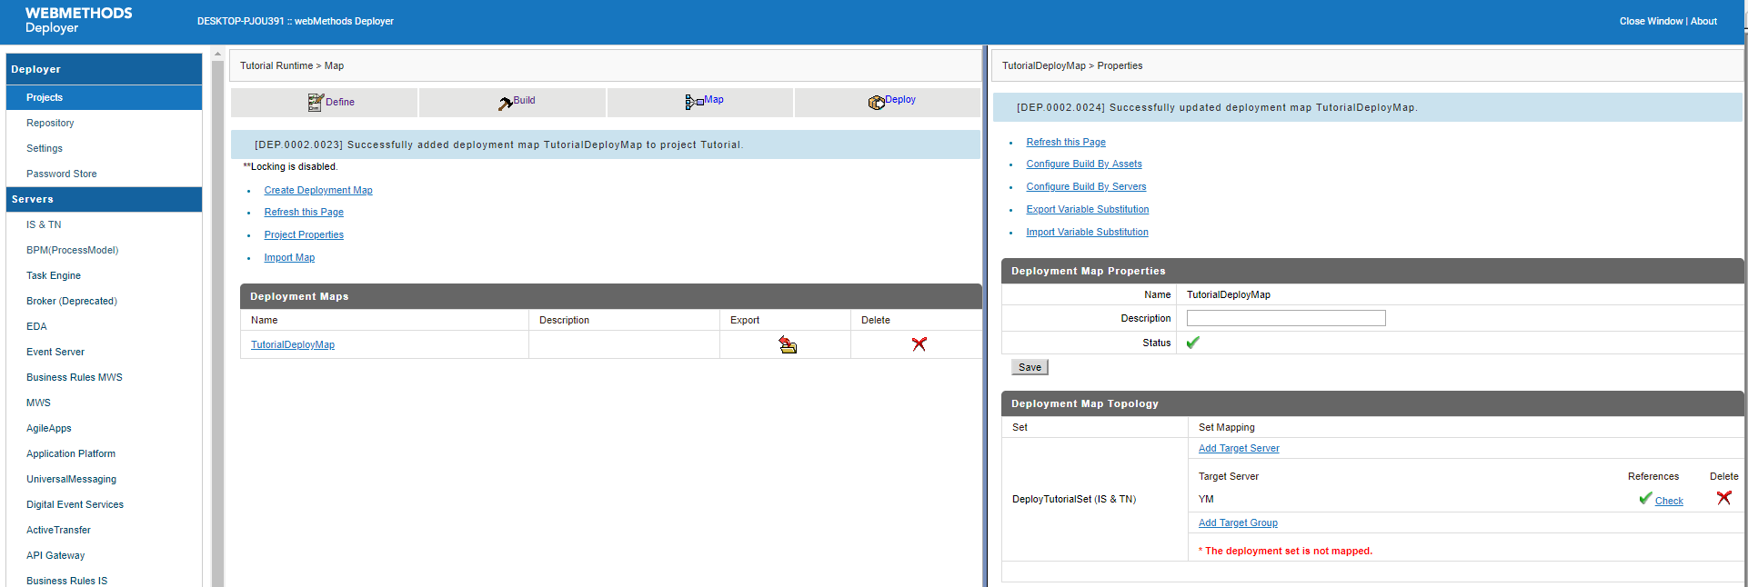Click Import Variable Substitution link
The width and height of the screenshot is (1748, 587).
click(x=1088, y=232)
